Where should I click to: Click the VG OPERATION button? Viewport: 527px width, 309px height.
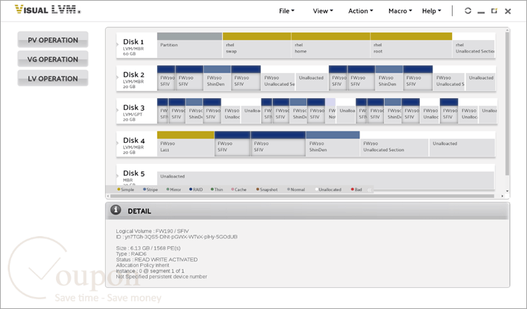point(53,60)
